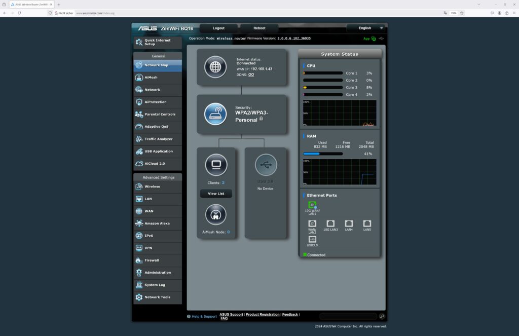This screenshot has width=519, height=336.
Task: Click the USB3.0 port icon in Ethernet Ports
Action: tap(312, 239)
